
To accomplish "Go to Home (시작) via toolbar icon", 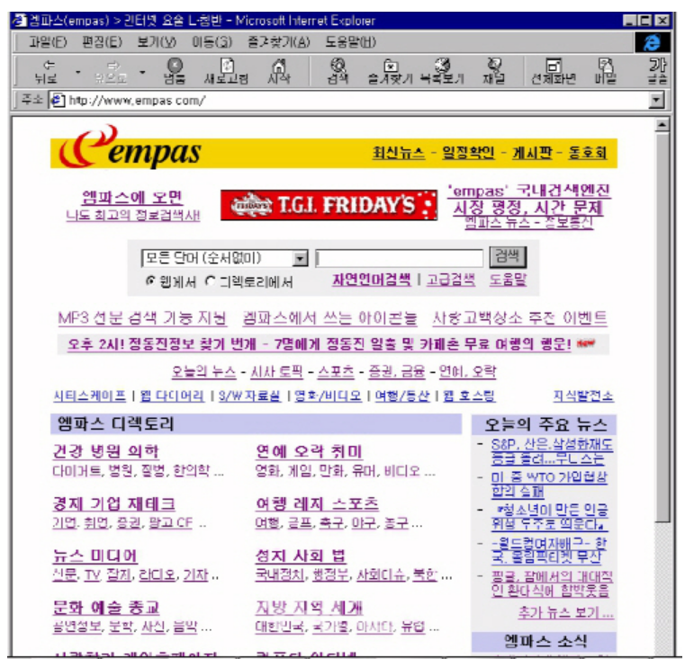I will [279, 70].
